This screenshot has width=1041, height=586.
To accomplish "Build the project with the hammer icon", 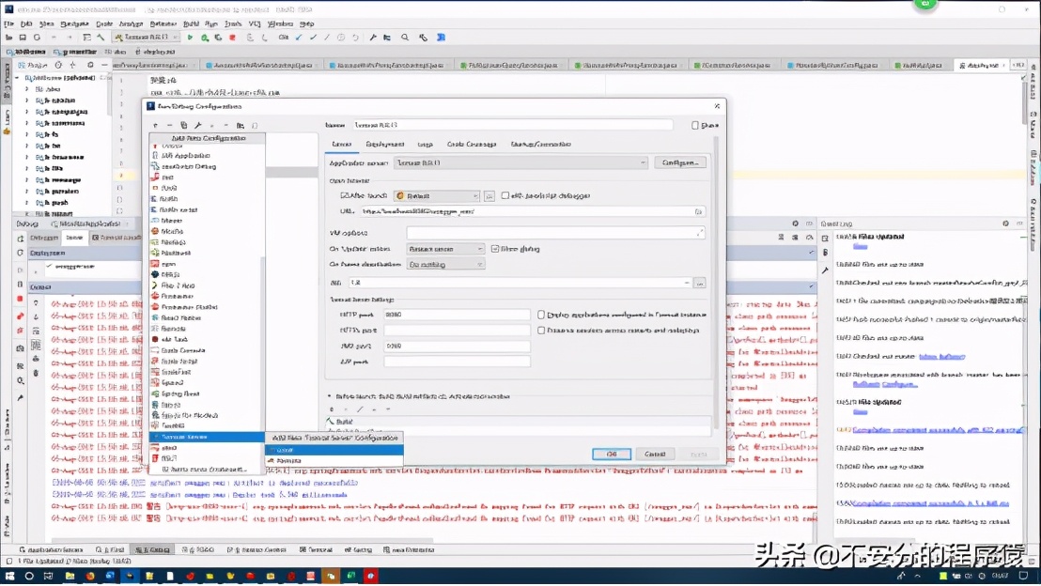I will 101,38.
